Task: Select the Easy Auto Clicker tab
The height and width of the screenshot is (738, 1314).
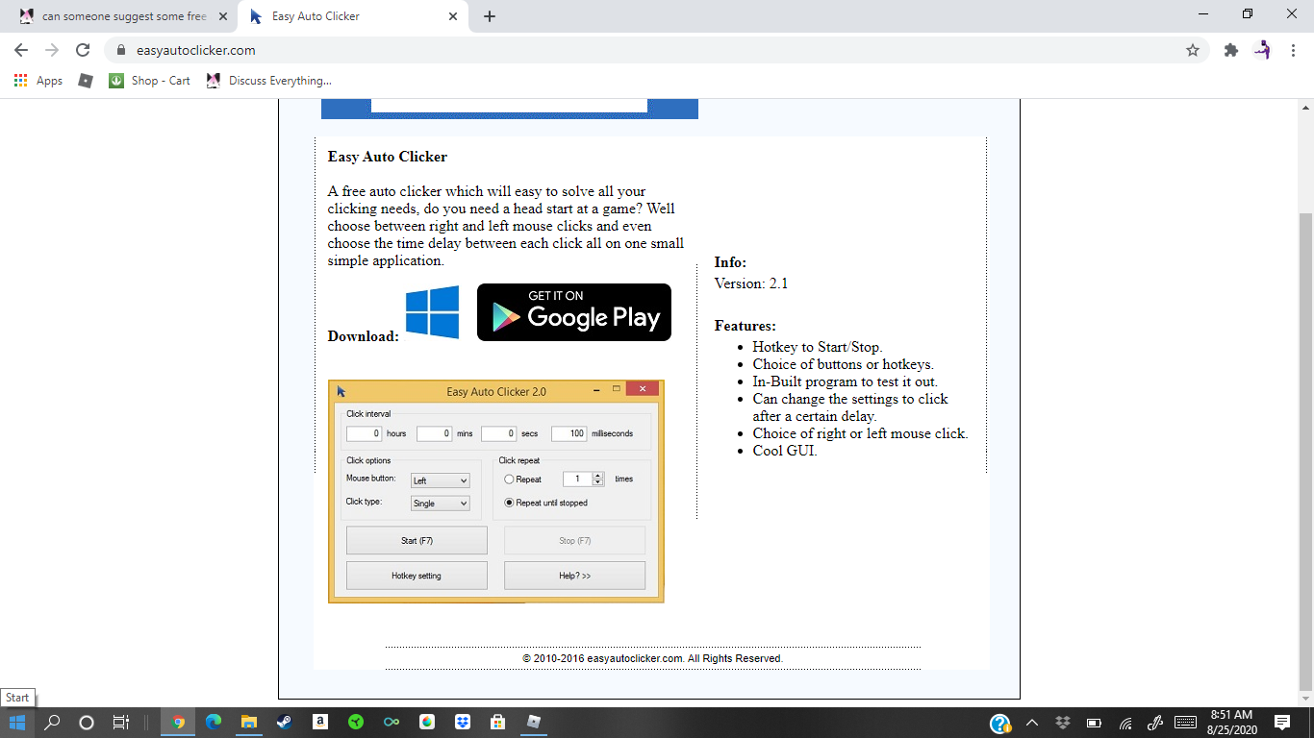Action: [354, 16]
